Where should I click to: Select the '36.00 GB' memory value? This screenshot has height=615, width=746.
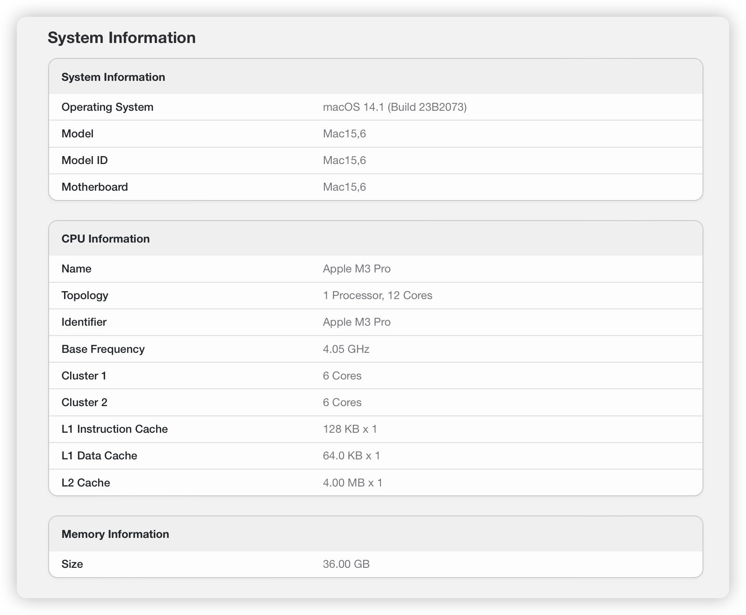pyautogui.click(x=346, y=564)
